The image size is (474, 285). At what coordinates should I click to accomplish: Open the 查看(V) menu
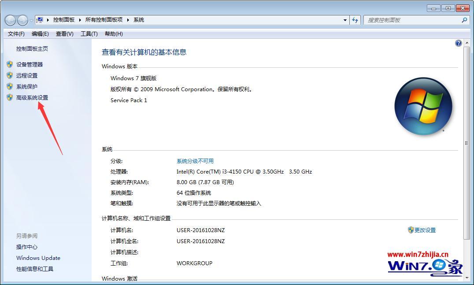(65, 34)
